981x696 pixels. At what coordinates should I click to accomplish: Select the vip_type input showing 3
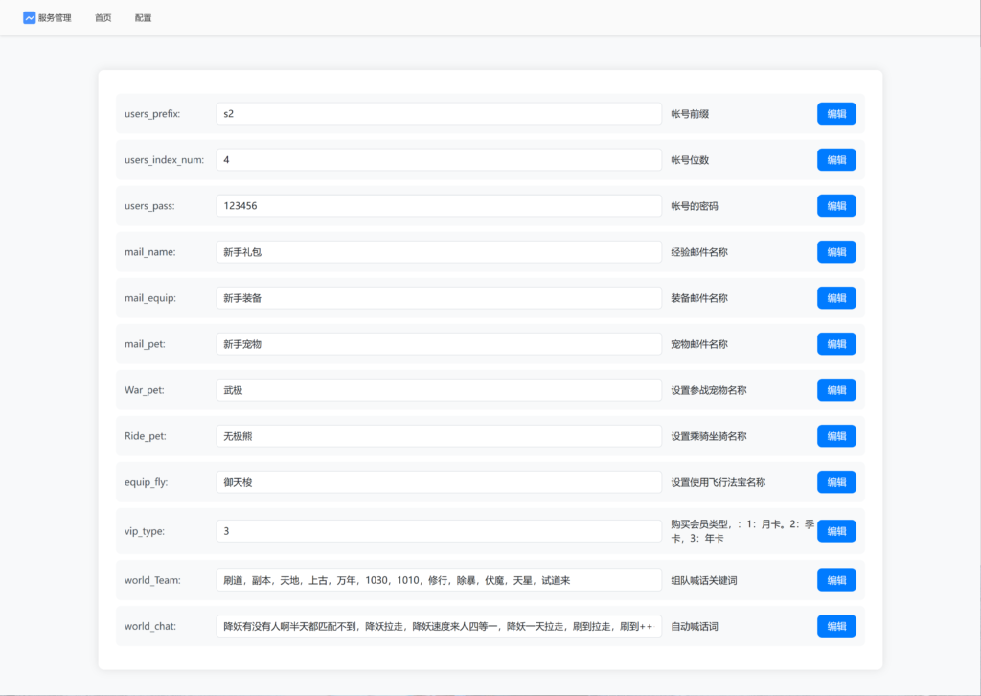(x=438, y=531)
